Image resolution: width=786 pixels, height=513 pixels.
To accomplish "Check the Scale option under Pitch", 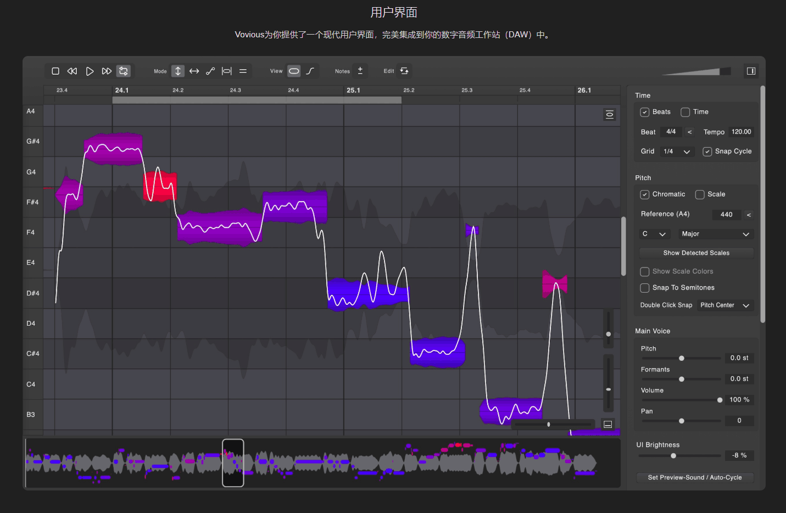I will click(x=700, y=194).
